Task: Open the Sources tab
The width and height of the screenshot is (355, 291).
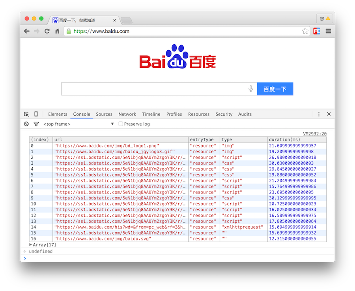Action: click(x=104, y=114)
